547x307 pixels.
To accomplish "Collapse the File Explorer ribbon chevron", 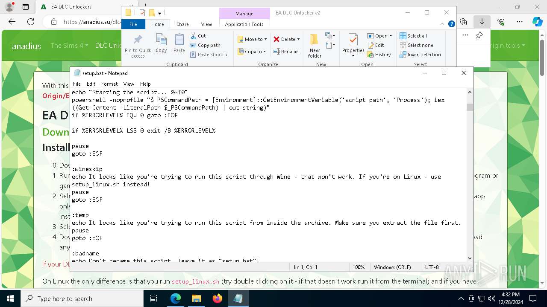I will (x=443, y=24).
